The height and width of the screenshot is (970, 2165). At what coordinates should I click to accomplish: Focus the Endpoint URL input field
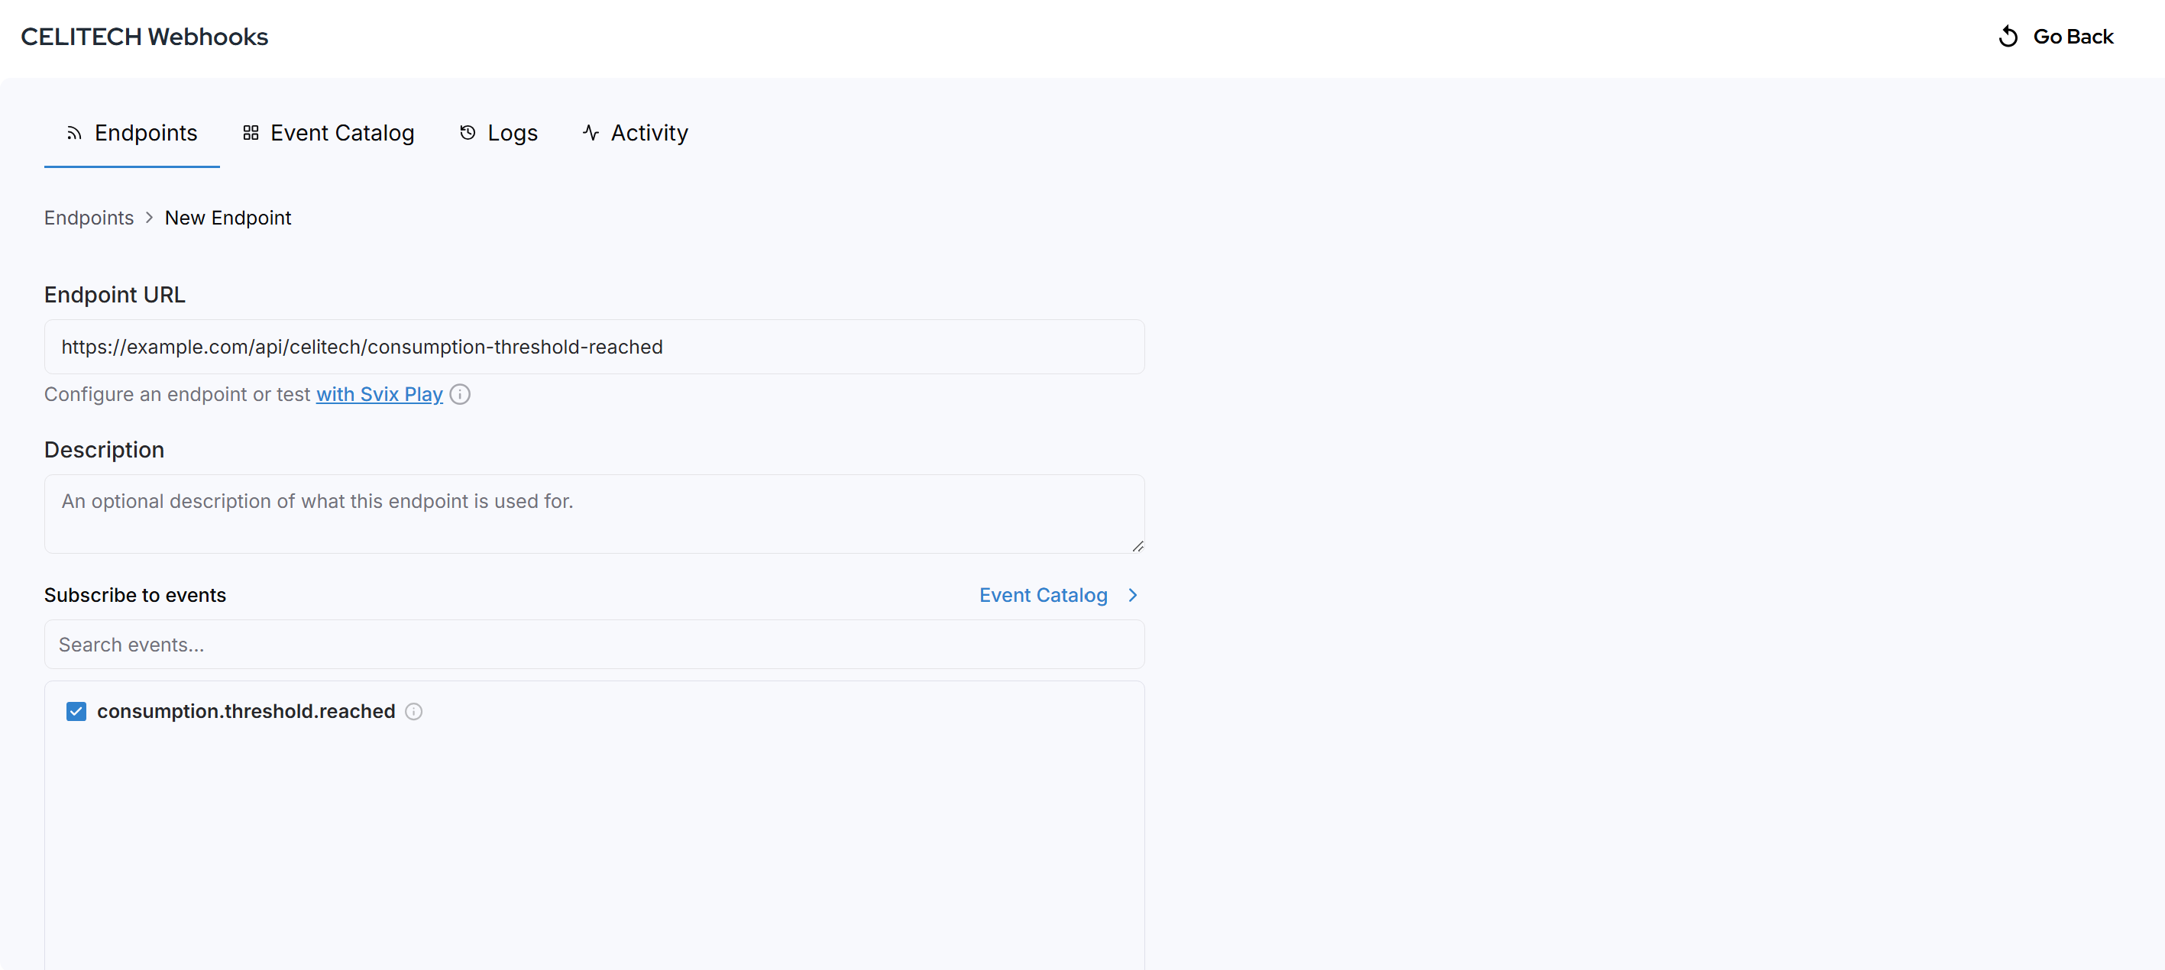coord(594,346)
